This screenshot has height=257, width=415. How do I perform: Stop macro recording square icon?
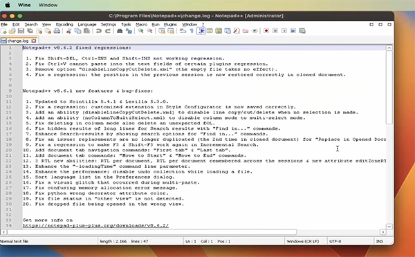(275, 31)
